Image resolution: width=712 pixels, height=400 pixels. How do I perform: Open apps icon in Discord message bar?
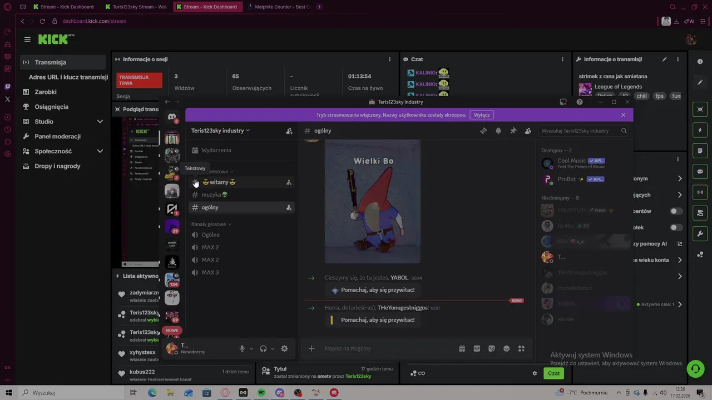coord(521,349)
